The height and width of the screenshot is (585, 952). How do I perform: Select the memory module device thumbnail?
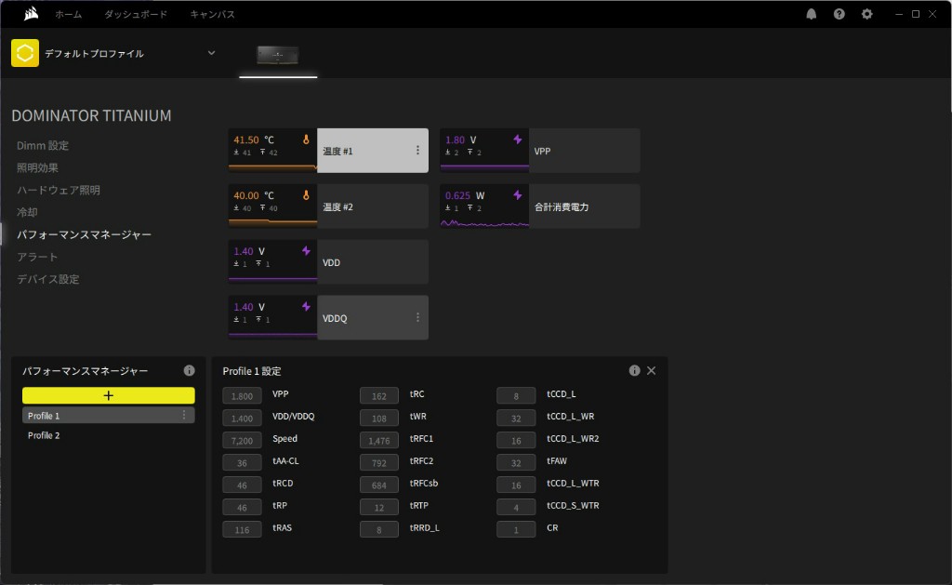[278, 55]
